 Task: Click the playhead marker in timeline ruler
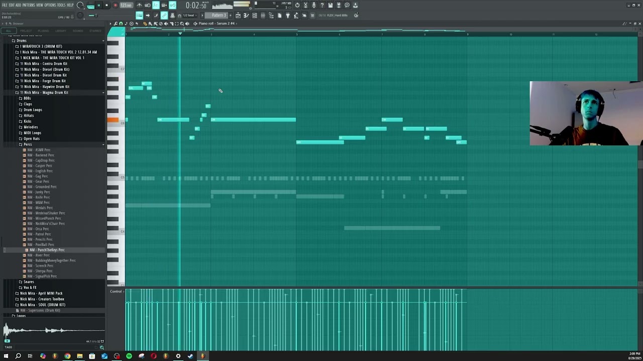coord(180,34)
